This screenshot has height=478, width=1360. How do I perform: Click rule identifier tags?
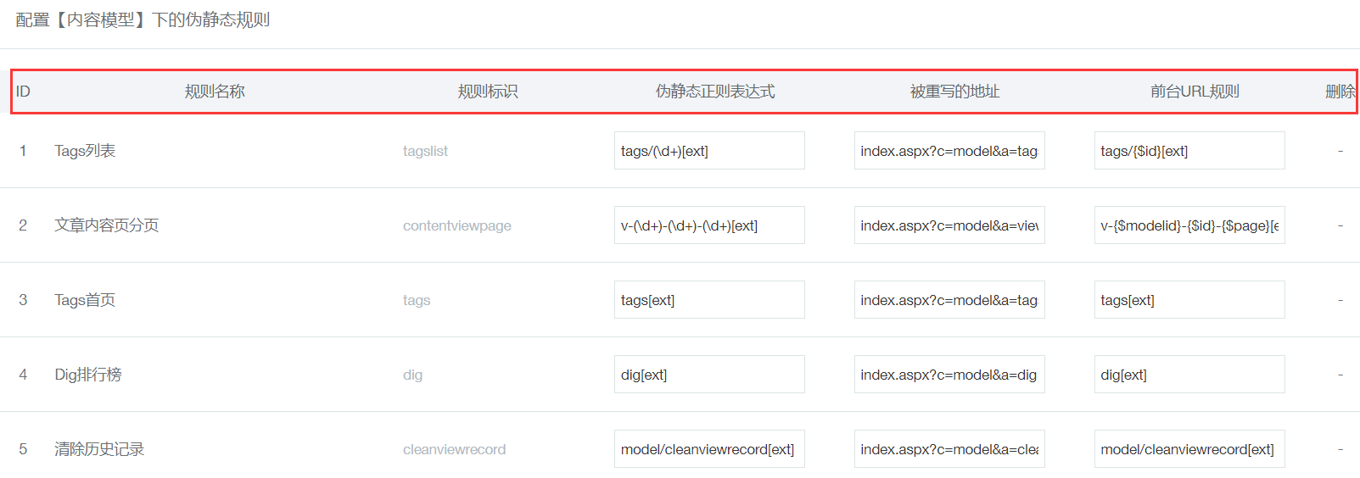(417, 300)
